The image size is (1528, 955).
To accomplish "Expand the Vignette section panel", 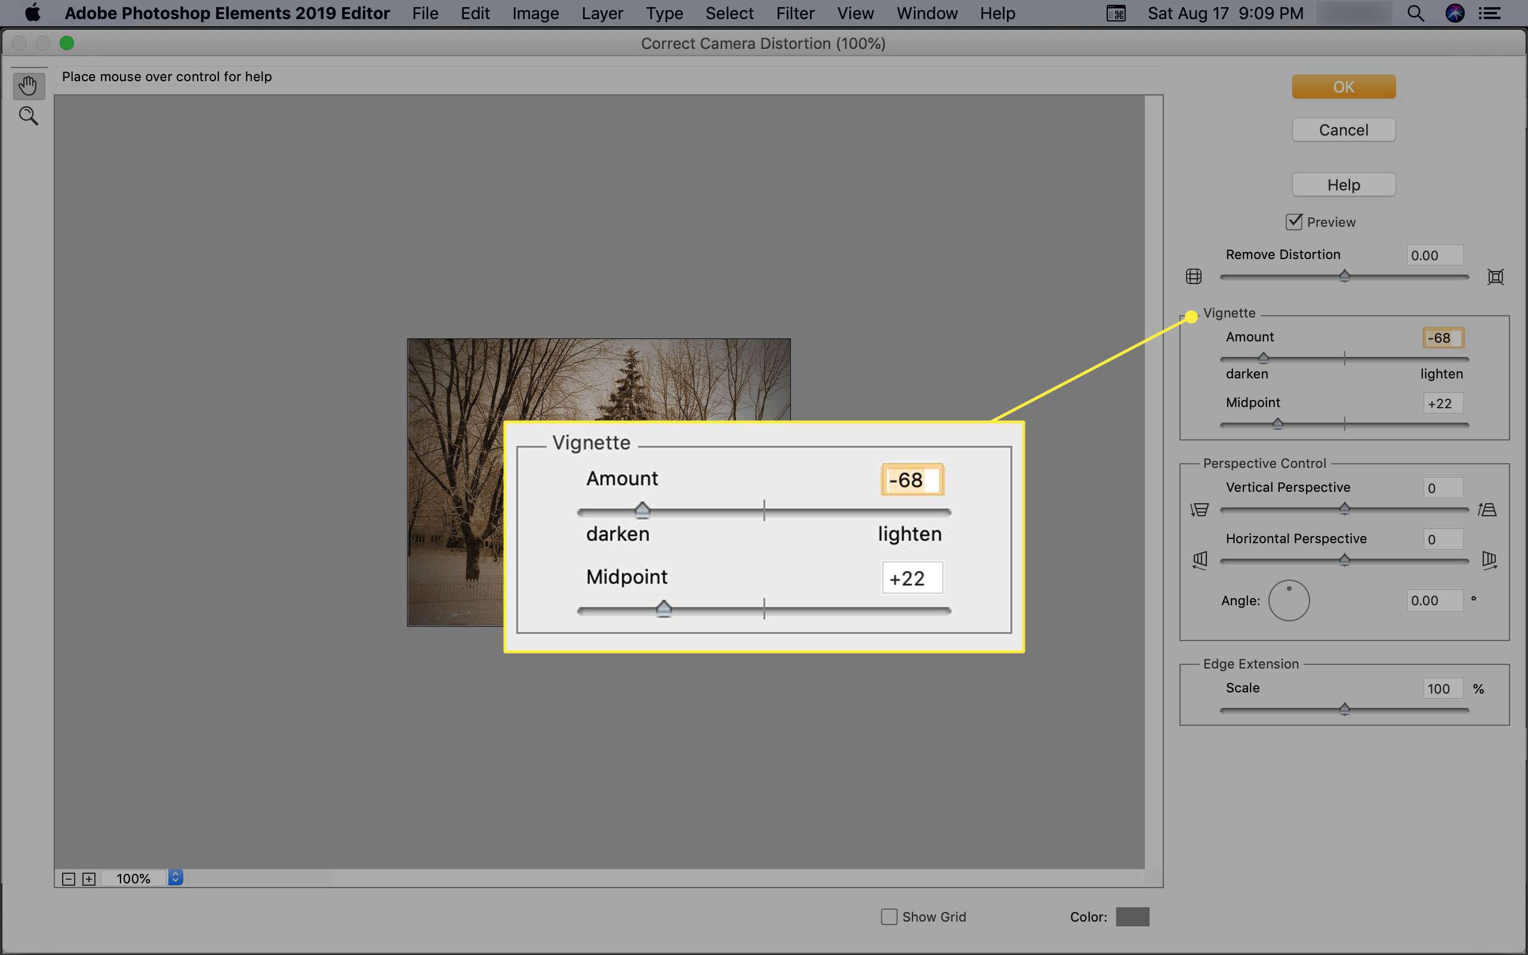I will pyautogui.click(x=1229, y=313).
